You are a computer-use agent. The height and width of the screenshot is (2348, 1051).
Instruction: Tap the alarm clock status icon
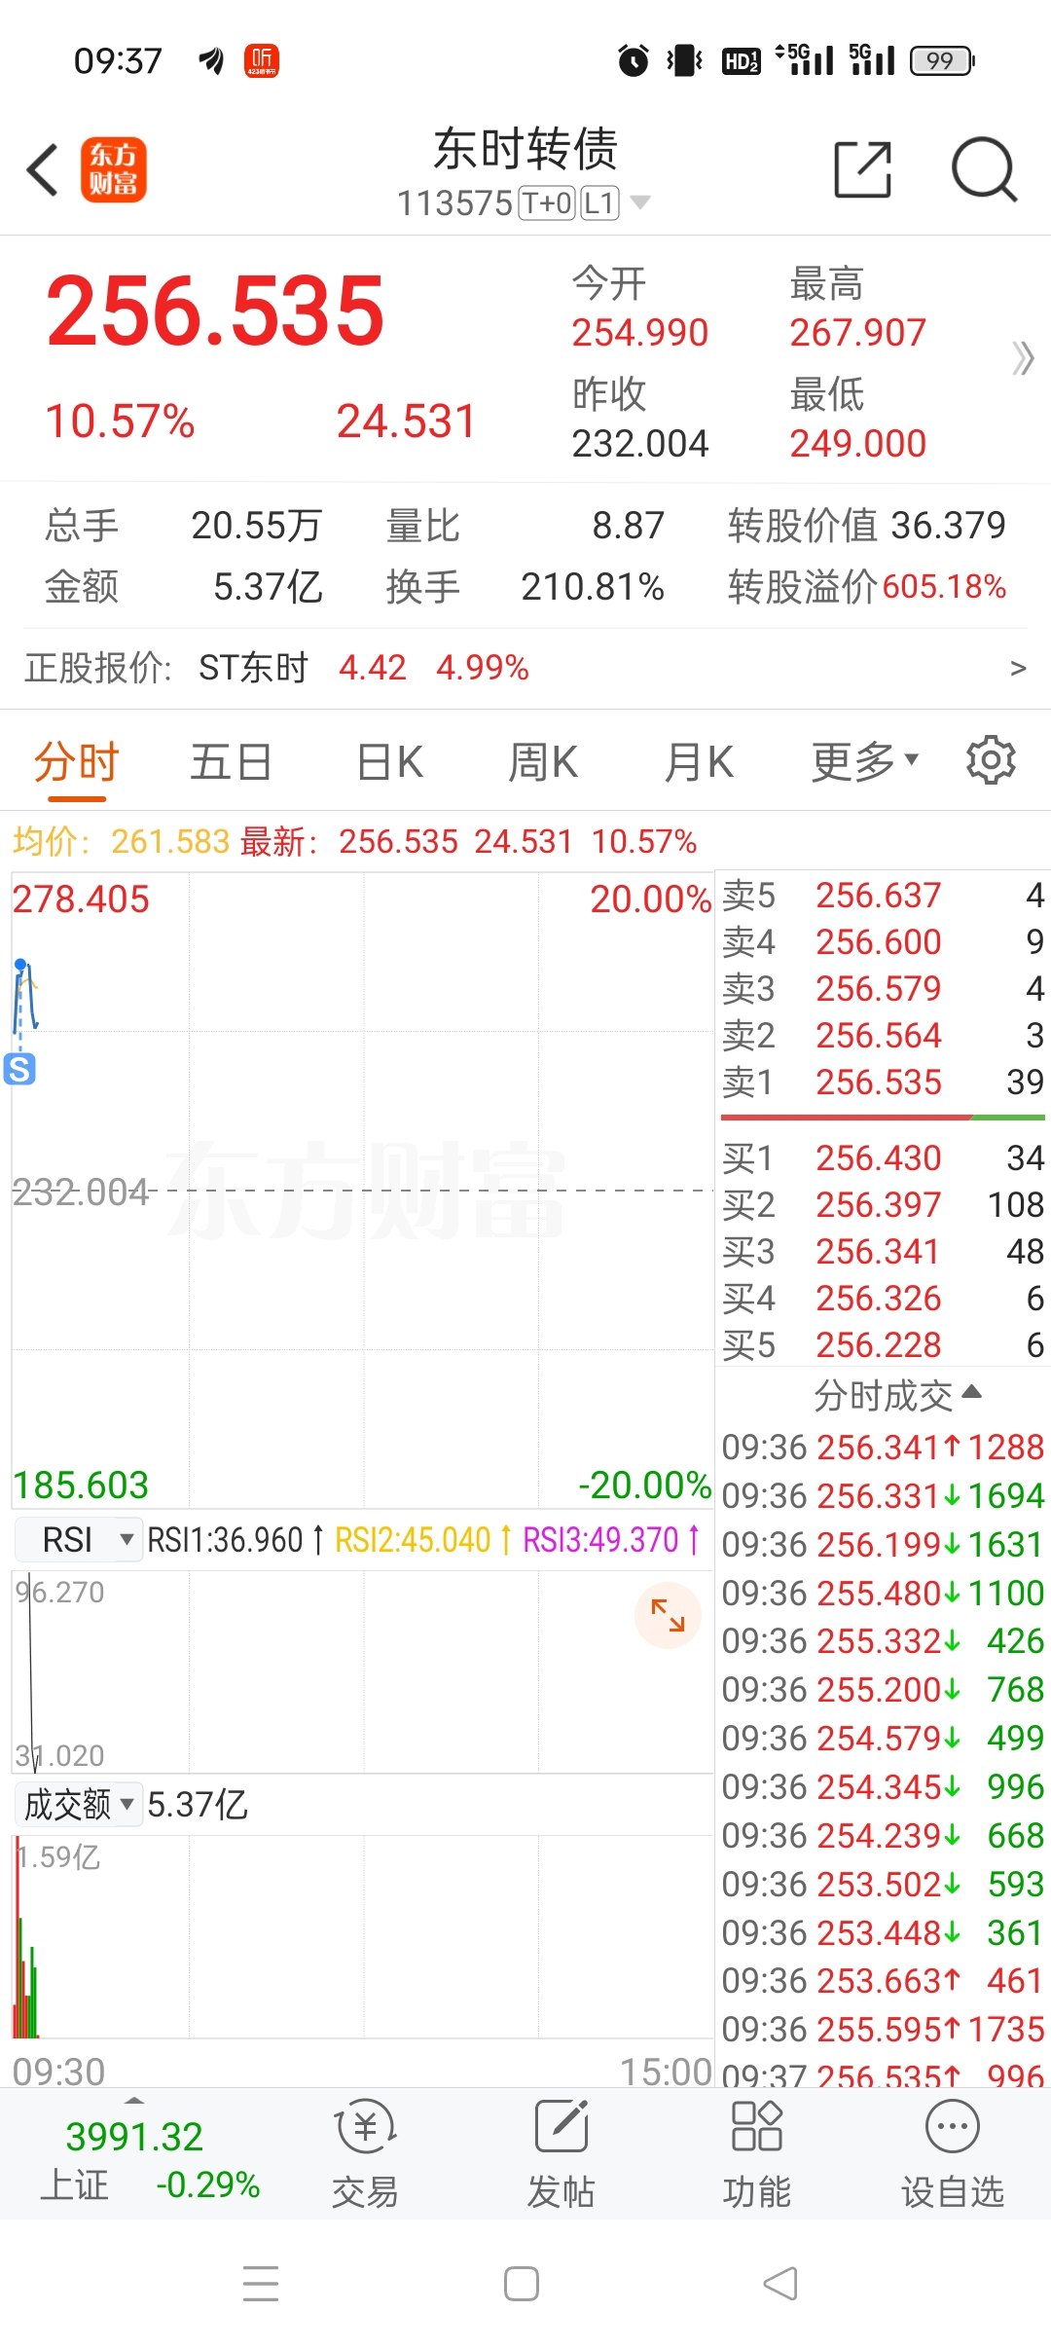634,60
